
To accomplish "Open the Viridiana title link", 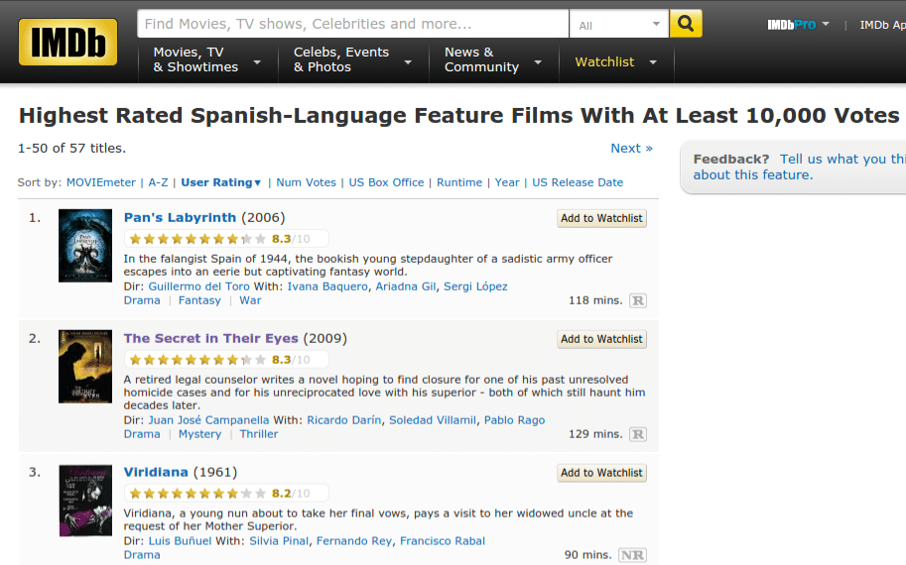I will [x=156, y=472].
